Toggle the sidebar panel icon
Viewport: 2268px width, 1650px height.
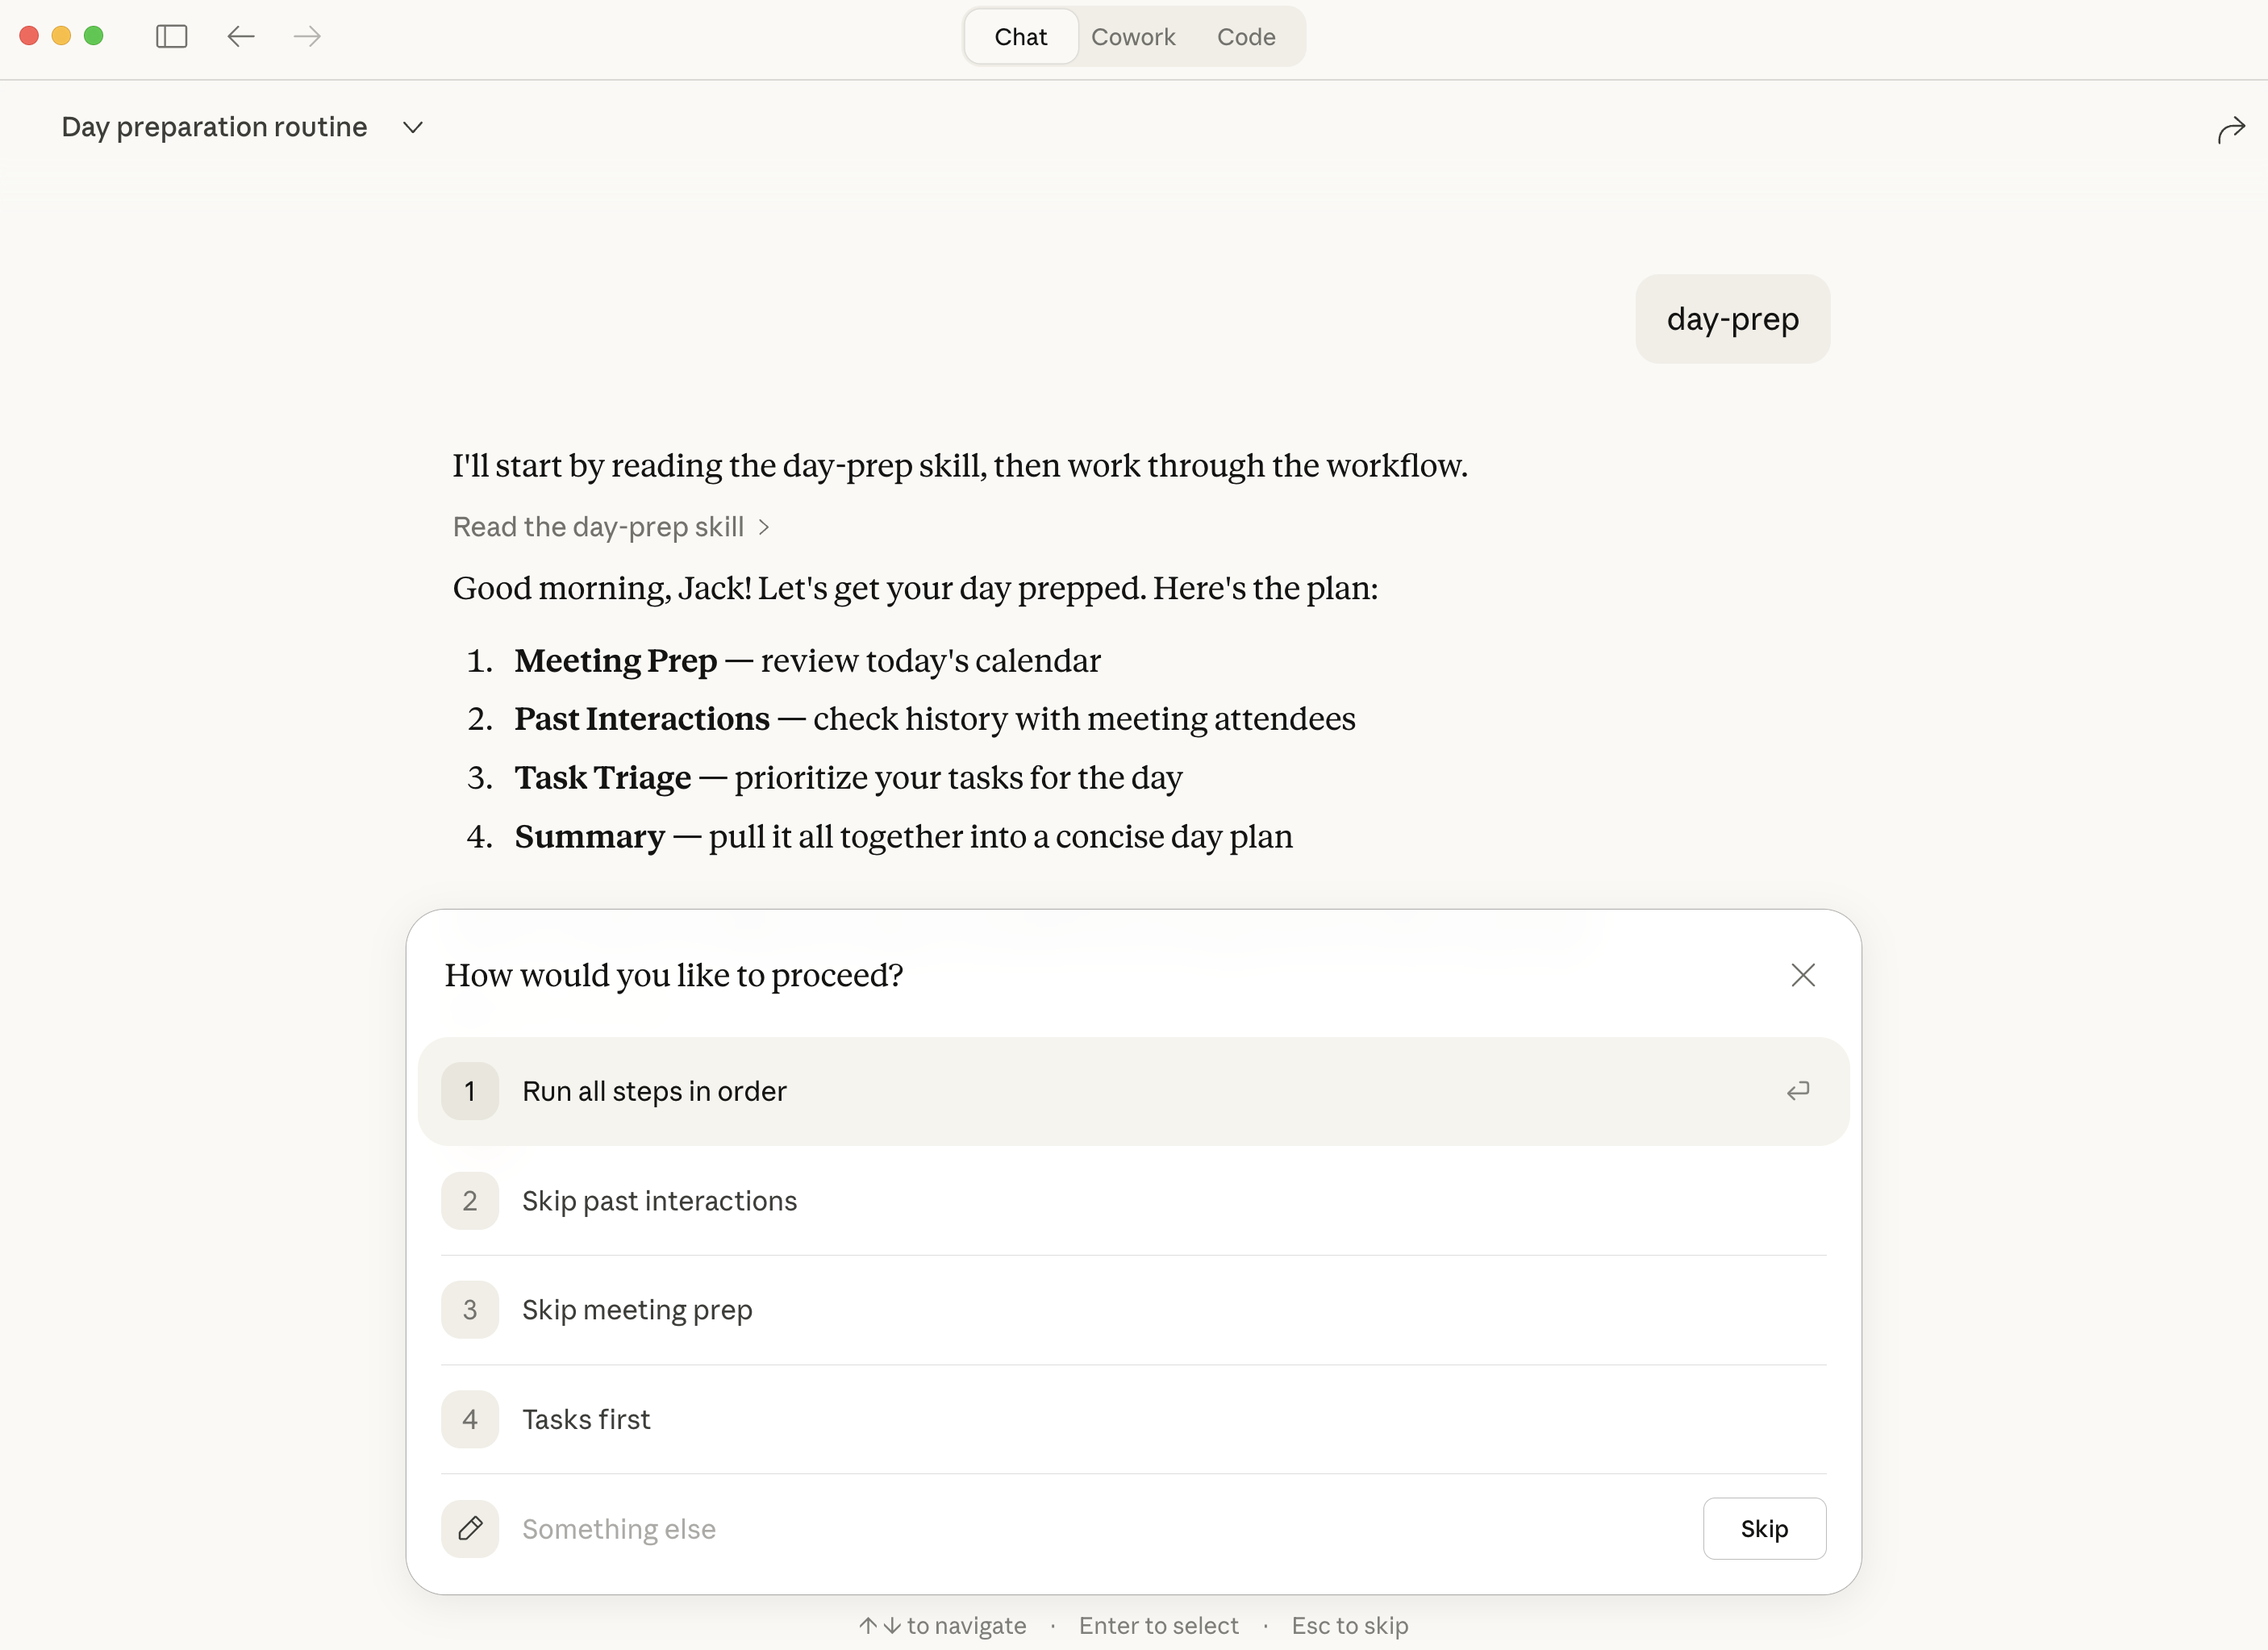point(171,37)
